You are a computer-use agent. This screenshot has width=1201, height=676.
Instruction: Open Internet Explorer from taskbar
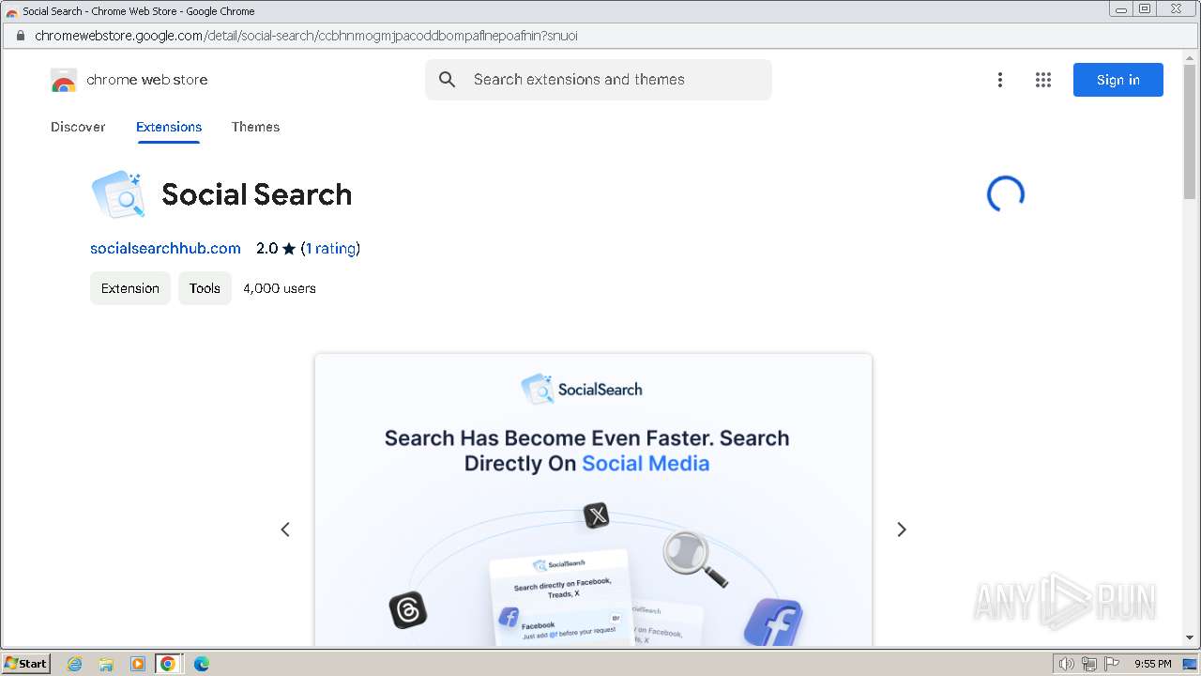[x=74, y=664]
